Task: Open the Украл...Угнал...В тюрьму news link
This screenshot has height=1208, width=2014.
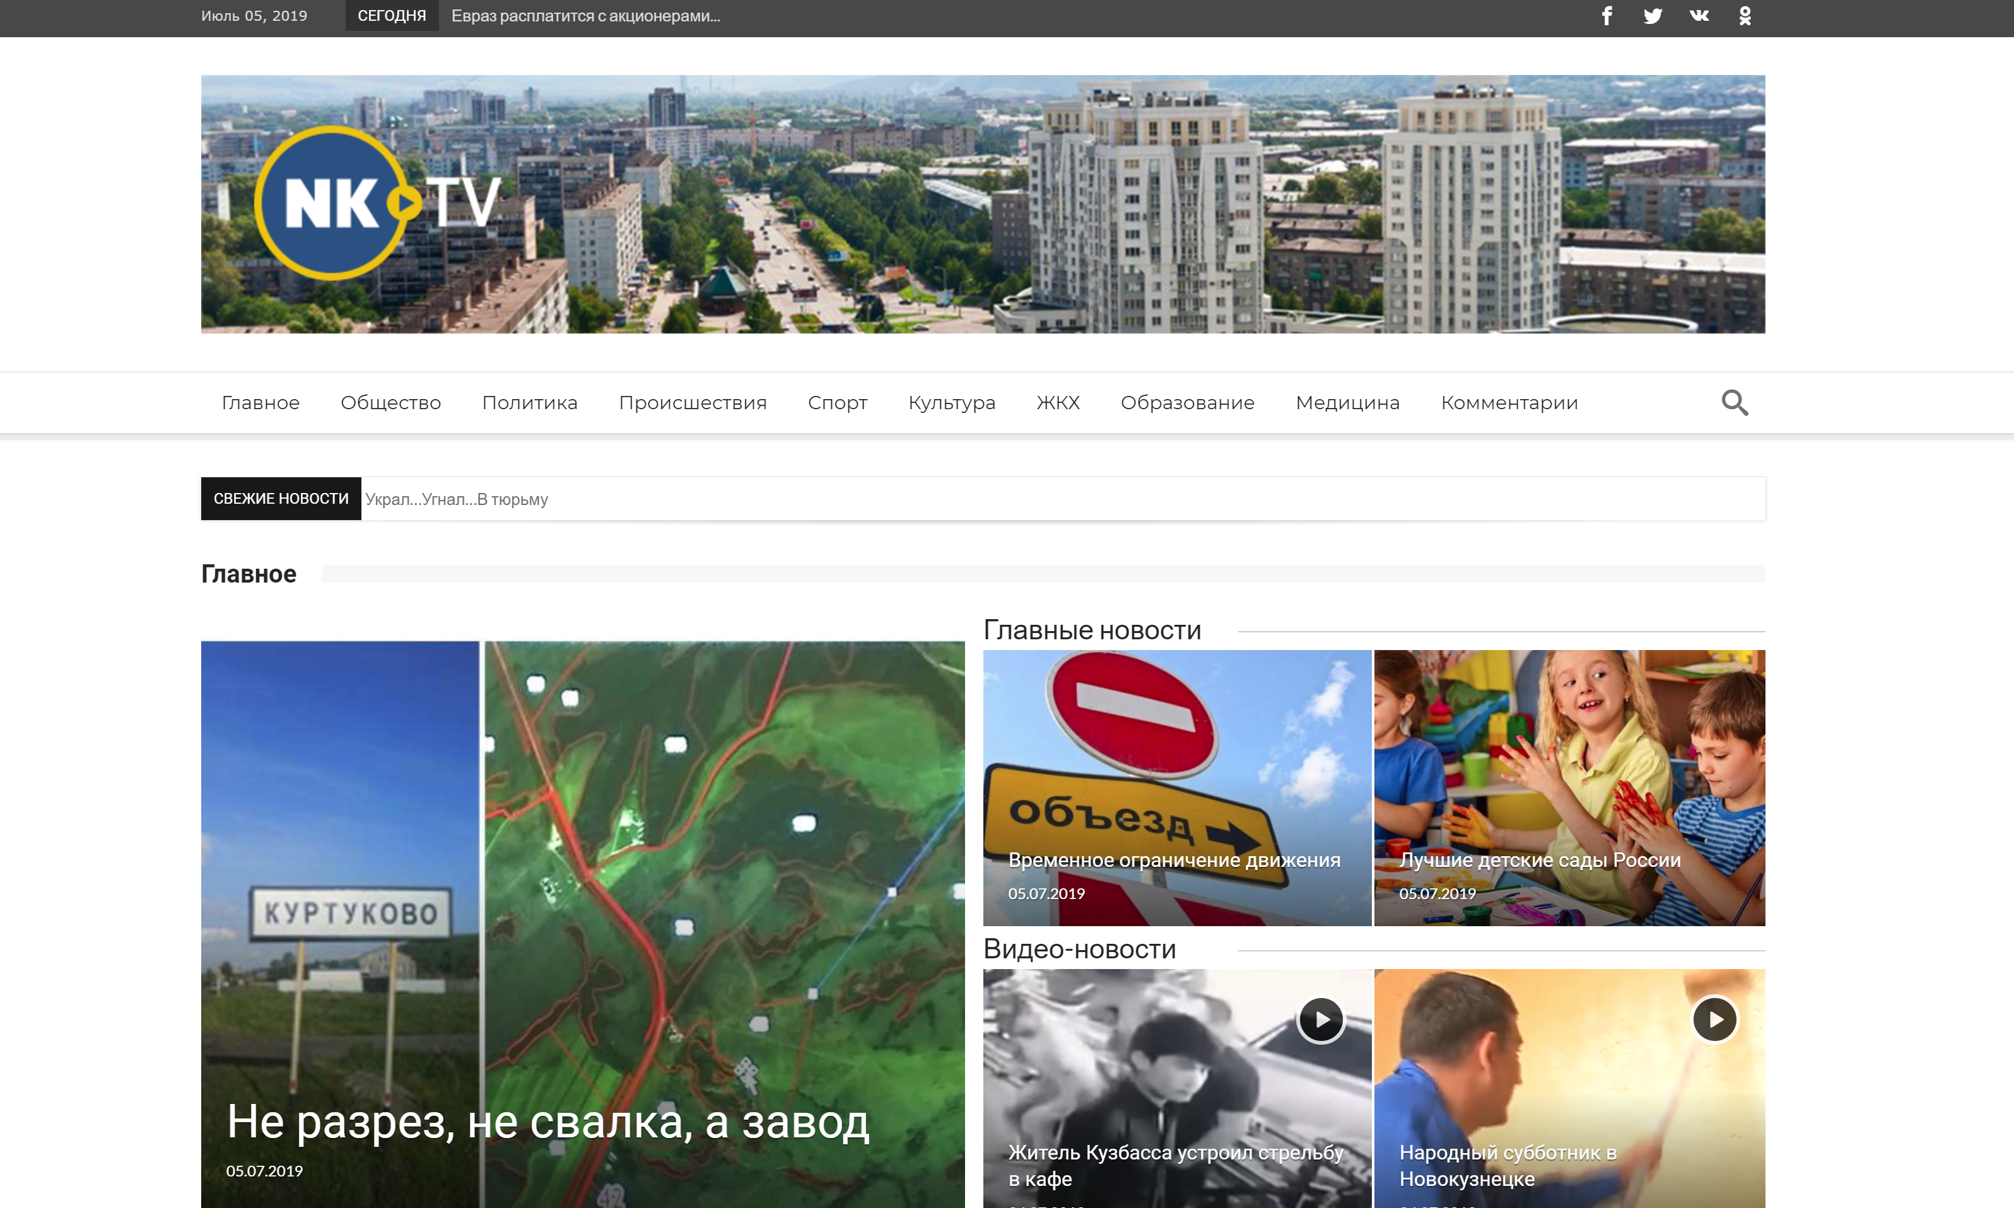Action: pyautogui.click(x=456, y=499)
